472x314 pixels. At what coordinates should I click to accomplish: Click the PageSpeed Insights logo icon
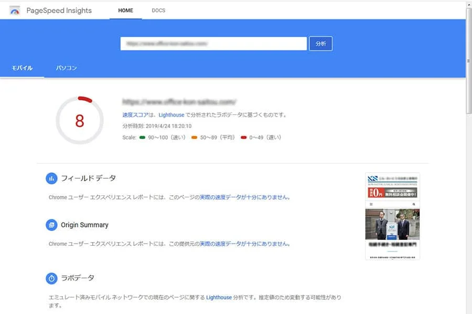pyautogui.click(x=15, y=10)
